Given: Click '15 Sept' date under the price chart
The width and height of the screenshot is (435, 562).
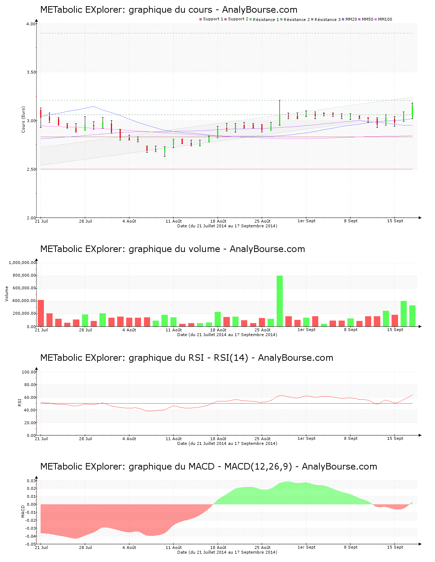Looking at the screenshot, I should point(395,221).
